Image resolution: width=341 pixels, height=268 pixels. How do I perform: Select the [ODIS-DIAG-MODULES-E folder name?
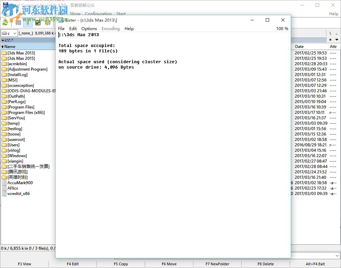(31, 91)
